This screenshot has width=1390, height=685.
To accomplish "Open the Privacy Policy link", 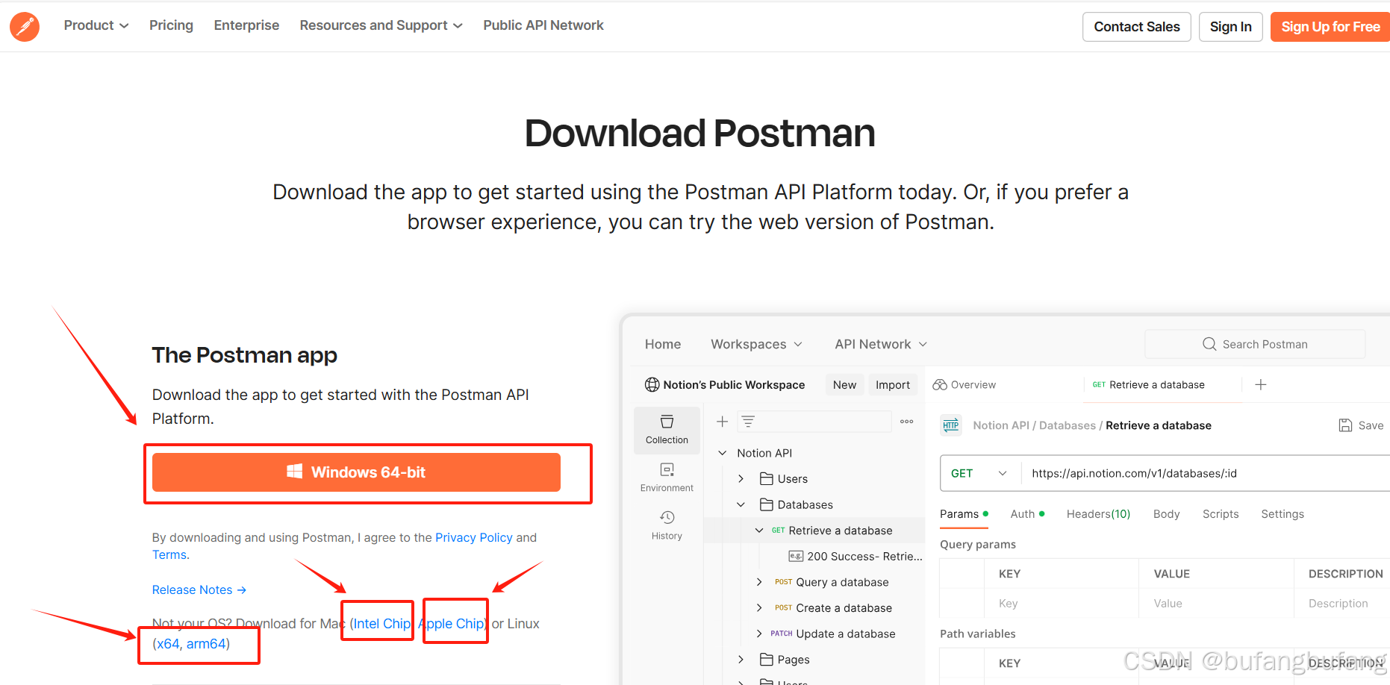I will (474, 537).
